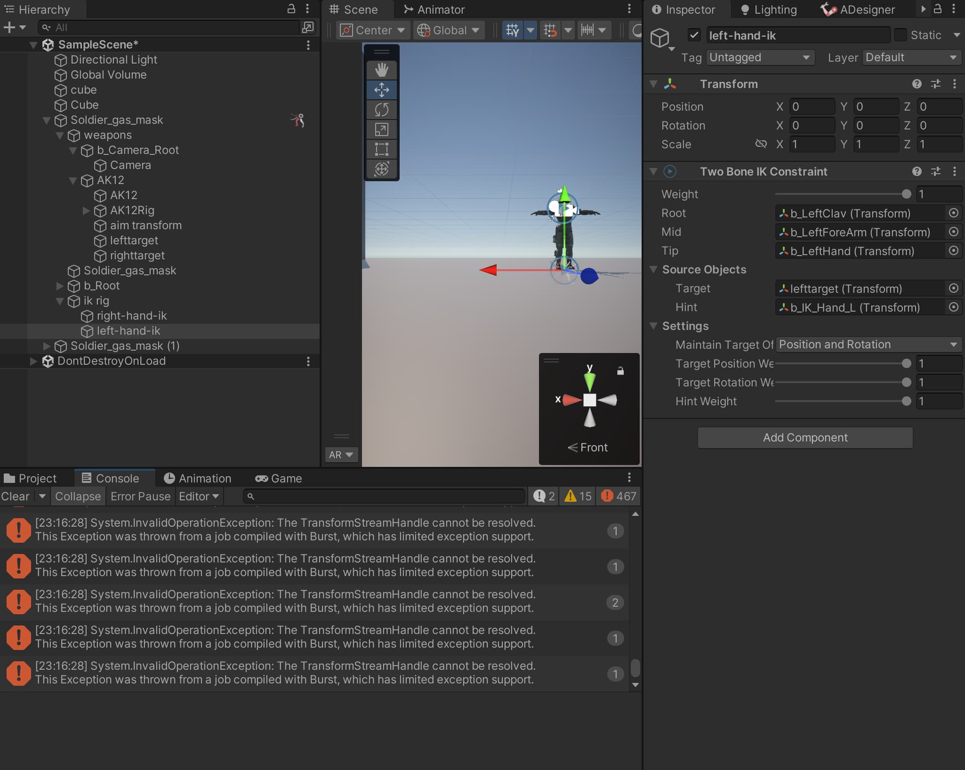Click the object picker for the Hint field
Image resolution: width=965 pixels, height=770 pixels.
click(954, 307)
